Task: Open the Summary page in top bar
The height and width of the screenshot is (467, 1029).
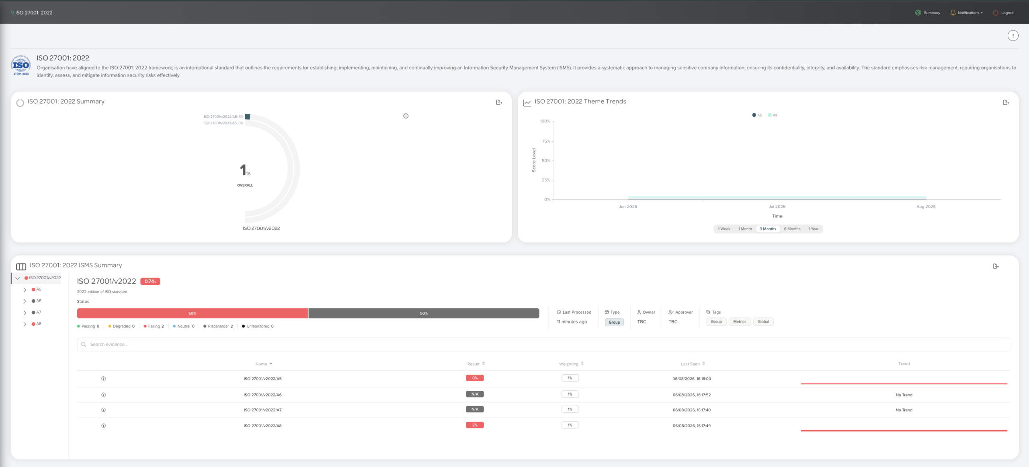Action: click(x=928, y=12)
